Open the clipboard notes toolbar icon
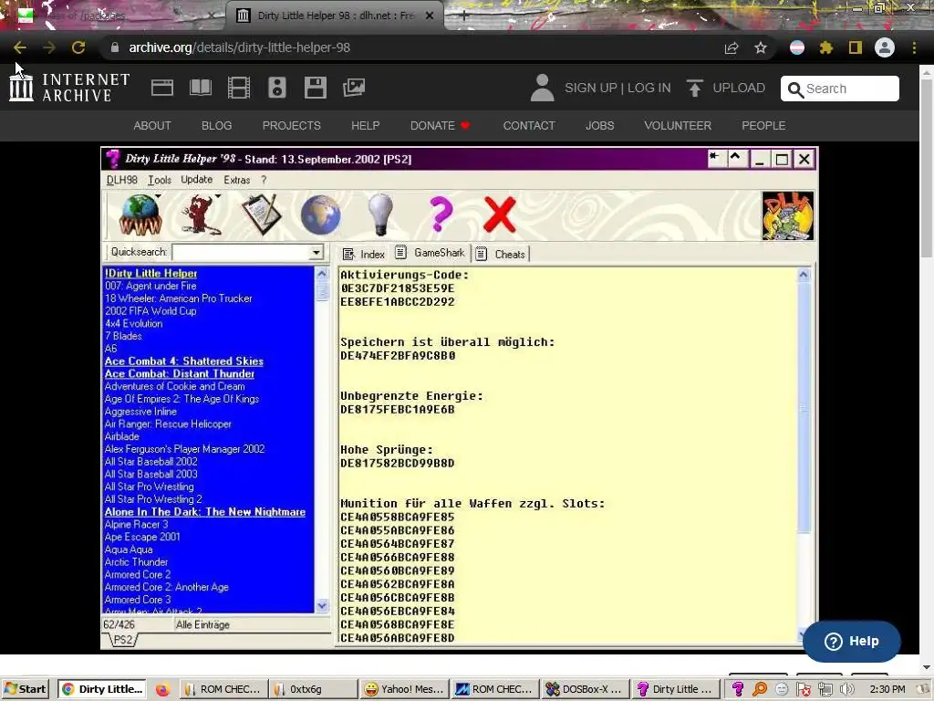This screenshot has width=934, height=701. [x=262, y=214]
